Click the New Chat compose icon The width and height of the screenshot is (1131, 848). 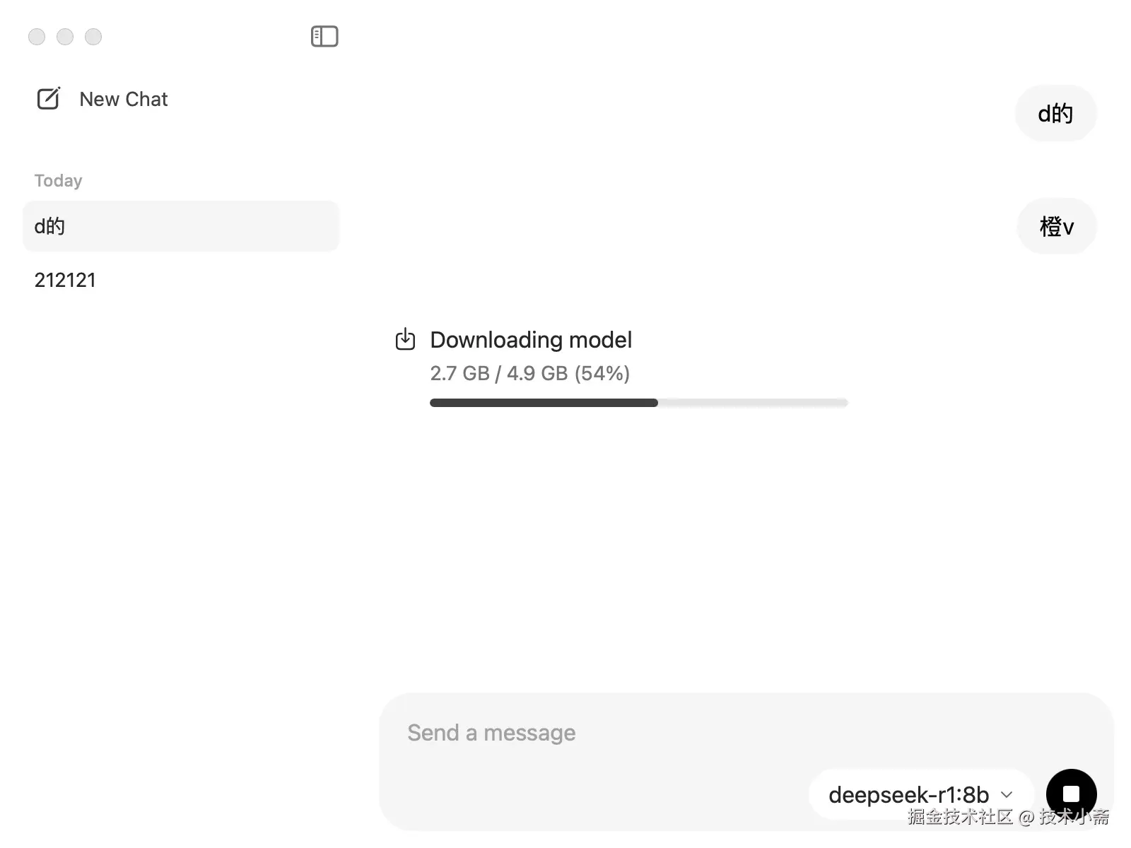[49, 99]
